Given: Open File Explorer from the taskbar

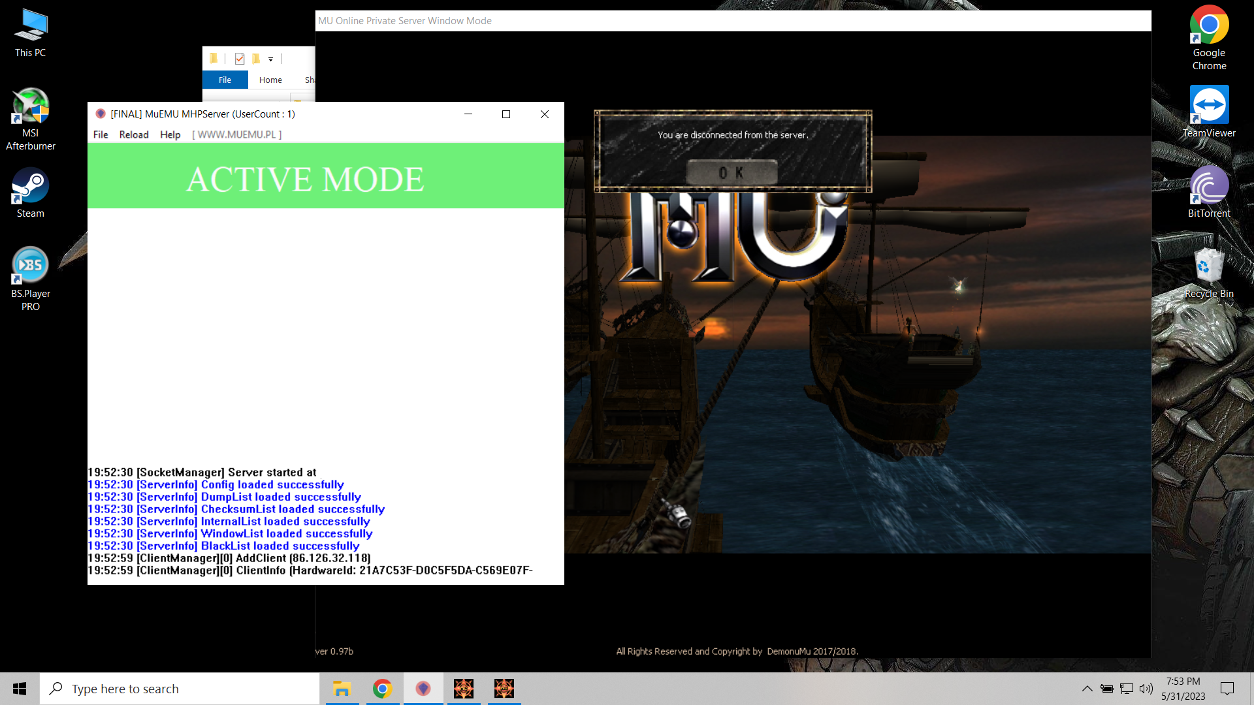Looking at the screenshot, I should (342, 689).
